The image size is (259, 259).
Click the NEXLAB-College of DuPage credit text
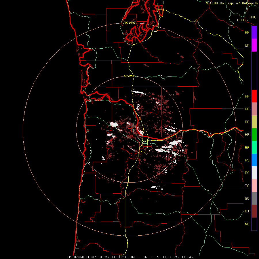(230, 3)
